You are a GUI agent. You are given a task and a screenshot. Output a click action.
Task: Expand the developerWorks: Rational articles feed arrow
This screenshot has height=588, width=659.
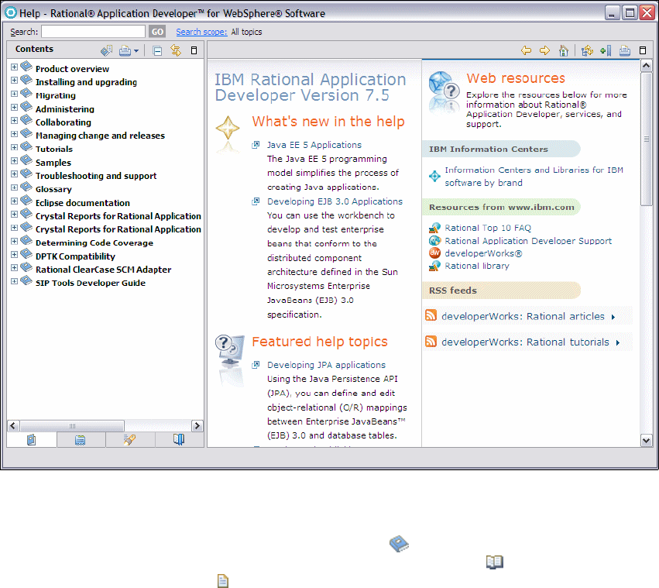613,317
